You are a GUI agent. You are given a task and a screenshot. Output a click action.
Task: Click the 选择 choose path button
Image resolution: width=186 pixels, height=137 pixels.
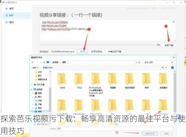coord(82,52)
